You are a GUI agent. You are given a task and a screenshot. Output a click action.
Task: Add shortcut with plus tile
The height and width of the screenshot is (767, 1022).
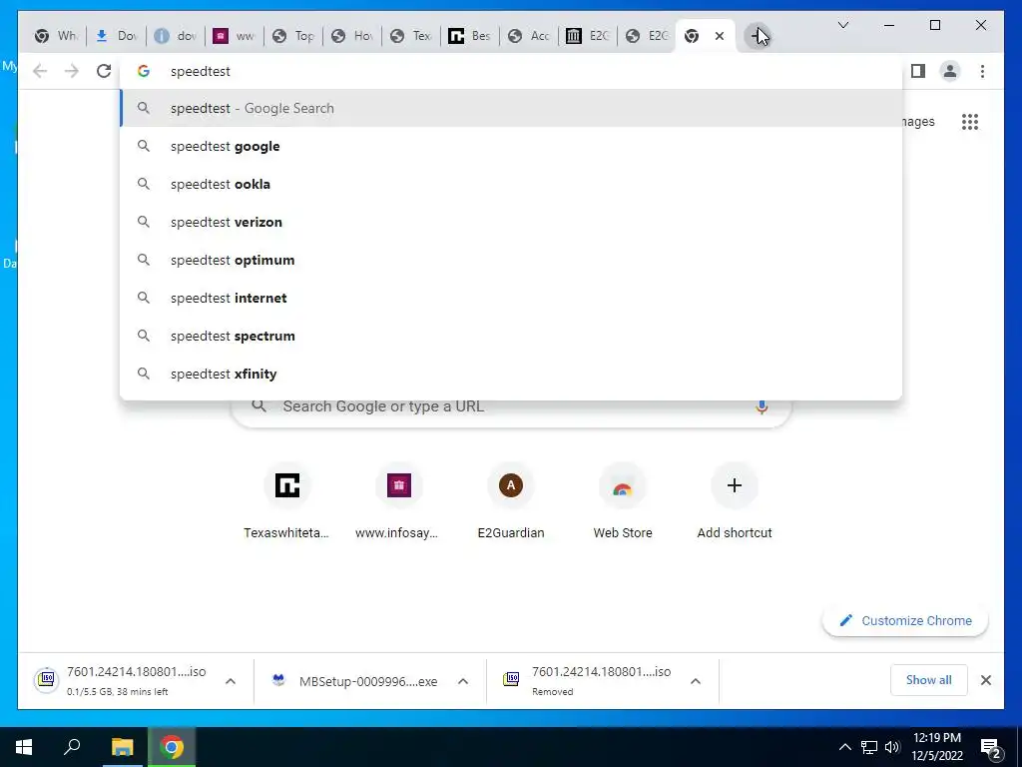[735, 503]
